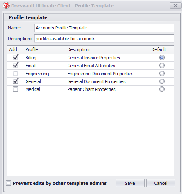Uncheck the Email profile Add checkbox
182x194 pixels.
click(15, 66)
